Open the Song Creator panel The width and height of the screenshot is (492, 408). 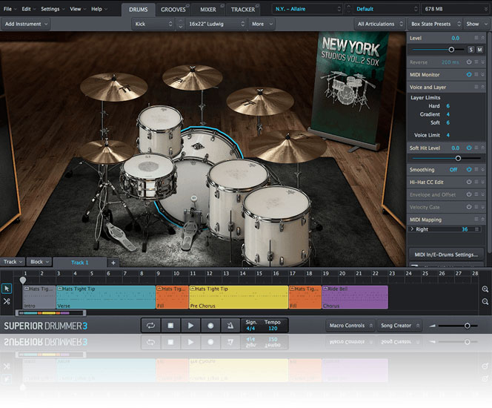399,326
